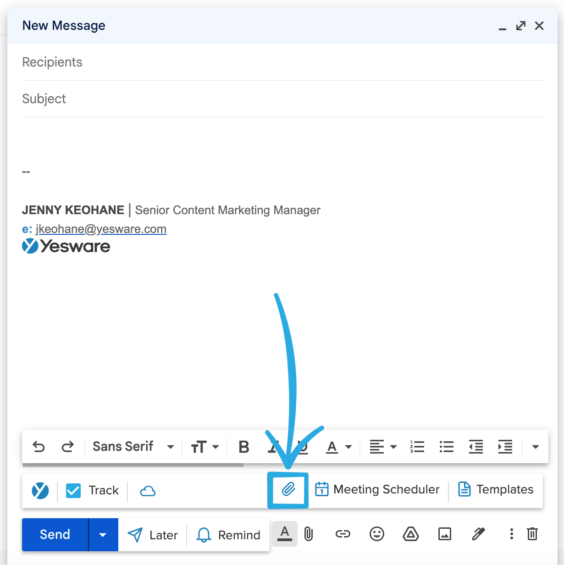Viewport: 564px width, 565px height.
Task: Insert an emoji with smiley icon
Action: [x=376, y=534]
